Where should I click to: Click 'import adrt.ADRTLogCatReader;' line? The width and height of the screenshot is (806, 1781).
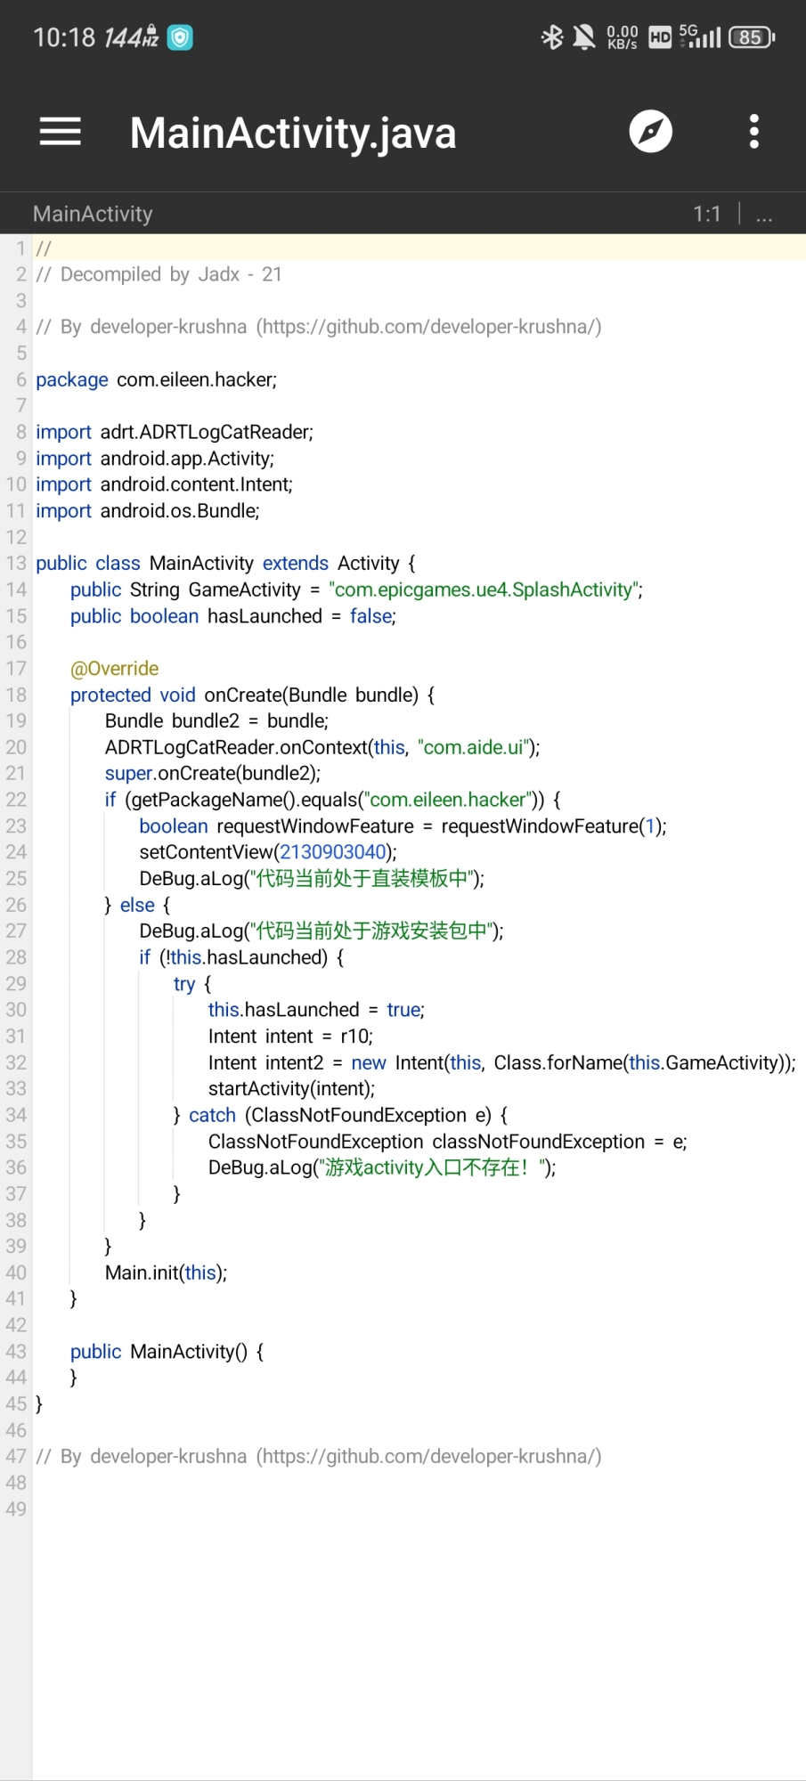click(175, 432)
